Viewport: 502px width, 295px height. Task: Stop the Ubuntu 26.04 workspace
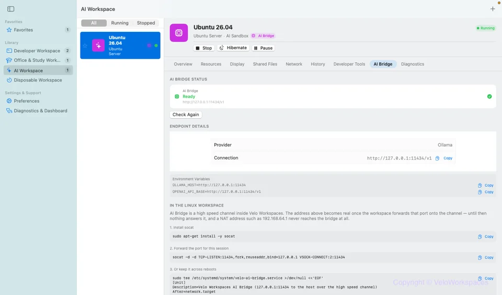pos(203,48)
